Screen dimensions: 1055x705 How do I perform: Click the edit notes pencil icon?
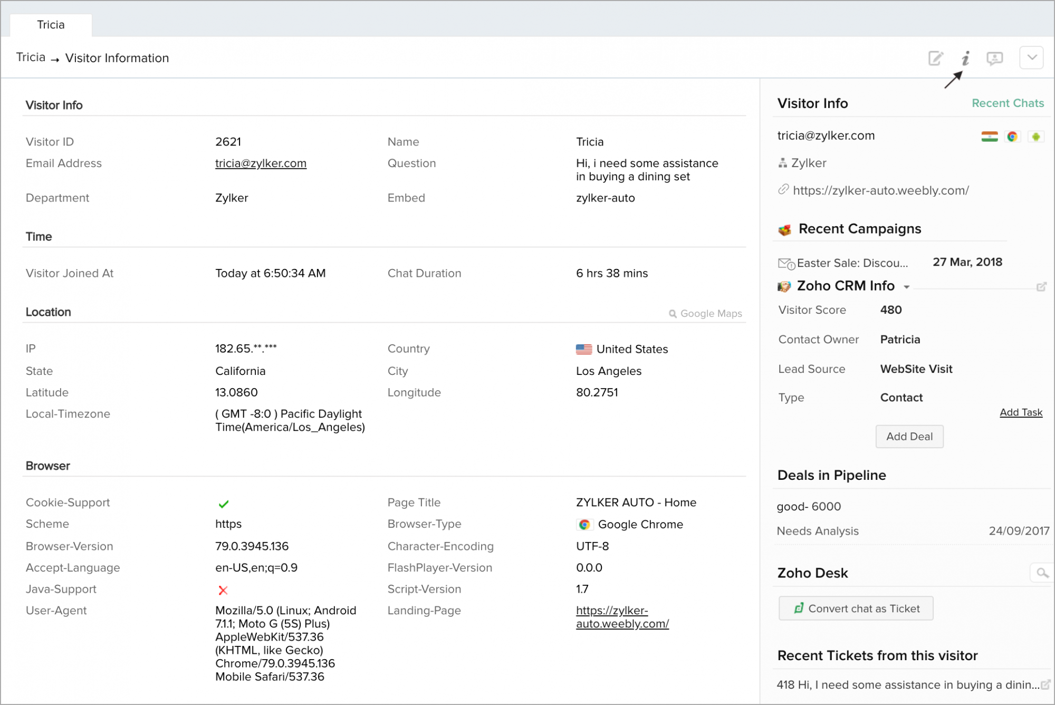coord(935,58)
